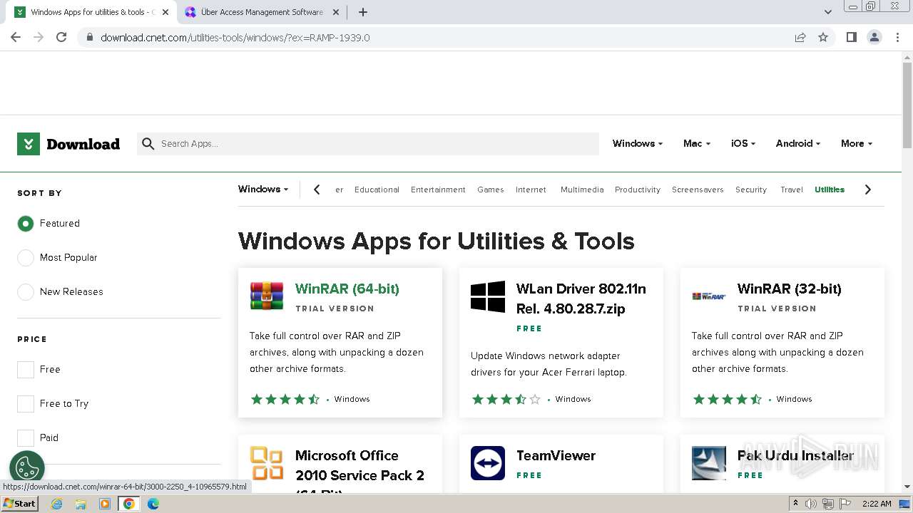Viewport: 913px width, 513px height.
Task: Check the Free price filter
Action: (26, 370)
